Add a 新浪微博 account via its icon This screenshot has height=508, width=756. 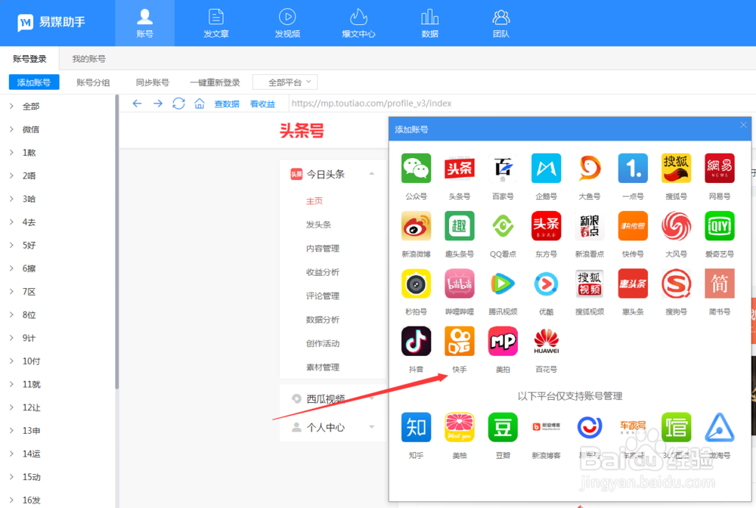click(x=416, y=225)
